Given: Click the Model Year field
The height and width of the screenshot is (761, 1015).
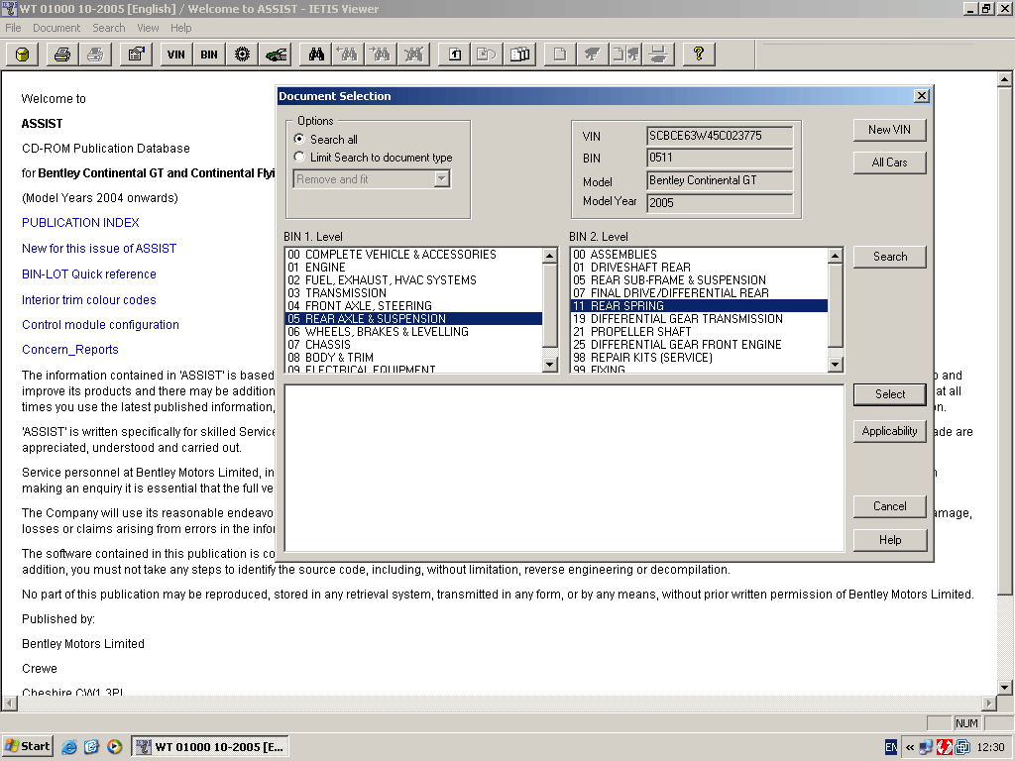Looking at the screenshot, I should [720, 202].
